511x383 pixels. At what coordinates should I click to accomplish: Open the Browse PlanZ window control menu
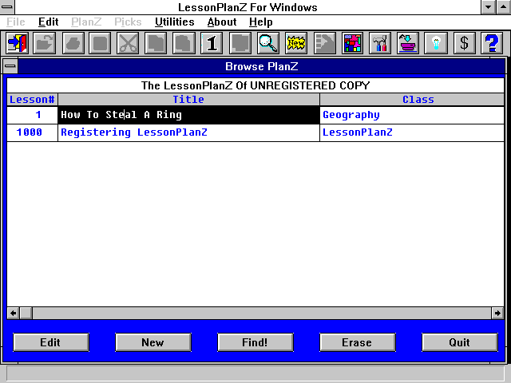click(10, 66)
